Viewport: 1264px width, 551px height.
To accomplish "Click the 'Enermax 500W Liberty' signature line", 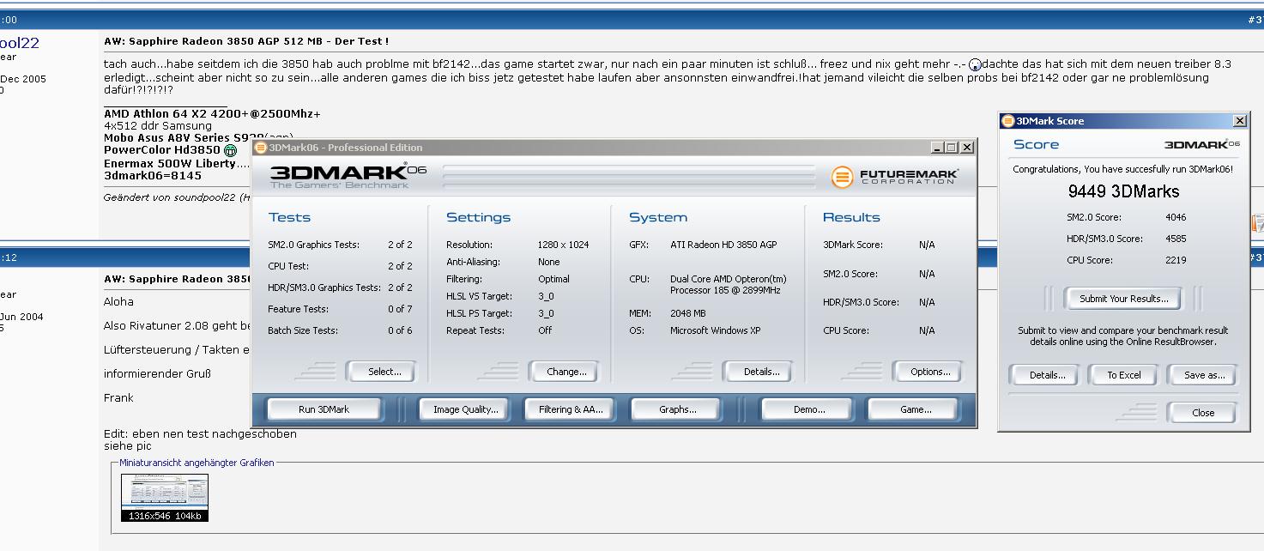I will [x=176, y=163].
